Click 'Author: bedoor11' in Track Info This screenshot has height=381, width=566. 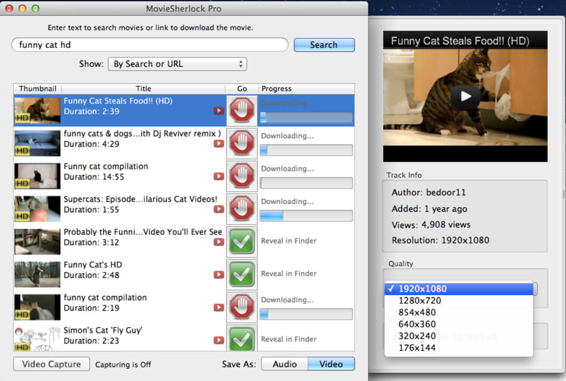(x=429, y=192)
